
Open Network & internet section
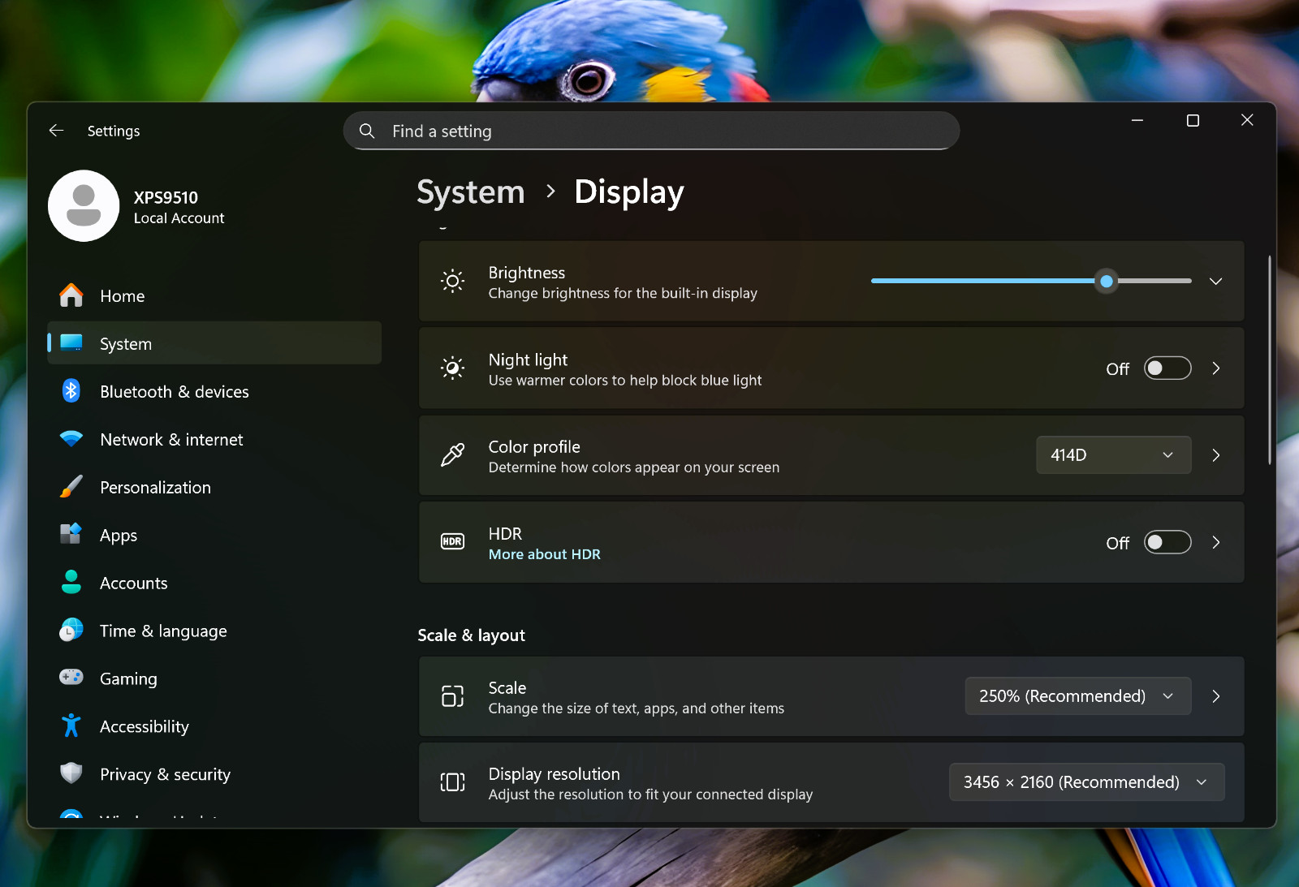[x=214, y=439]
